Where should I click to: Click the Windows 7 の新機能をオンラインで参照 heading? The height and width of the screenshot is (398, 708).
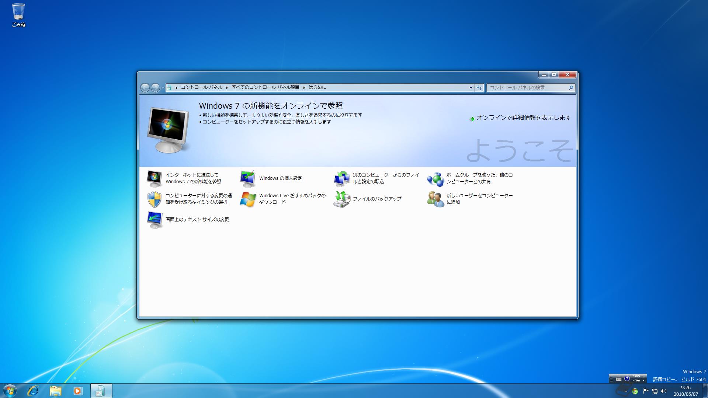(x=271, y=106)
